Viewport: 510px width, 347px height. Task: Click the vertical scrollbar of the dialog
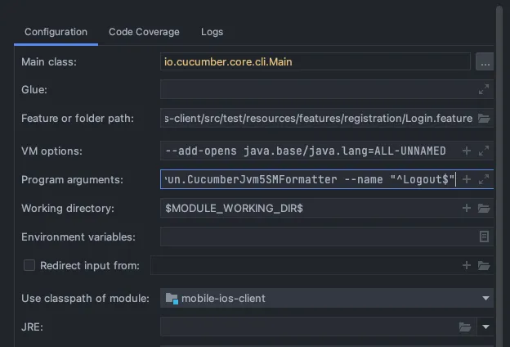click(x=499, y=176)
